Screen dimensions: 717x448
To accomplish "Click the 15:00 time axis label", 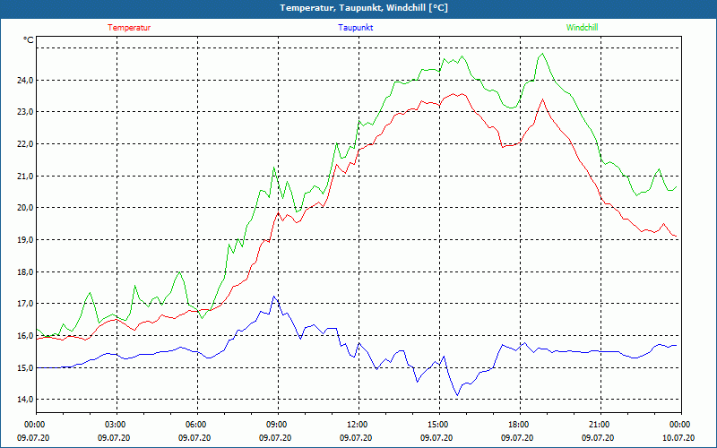I will [439, 425].
